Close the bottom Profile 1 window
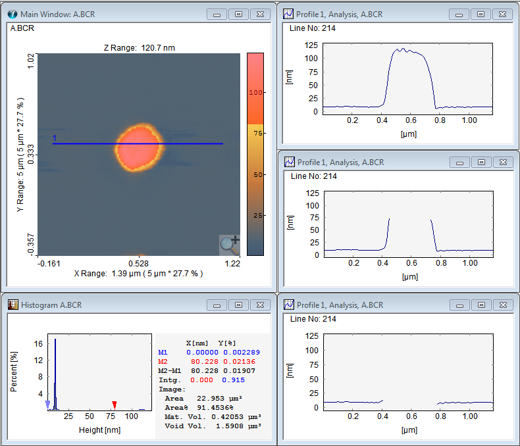 [x=503, y=305]
